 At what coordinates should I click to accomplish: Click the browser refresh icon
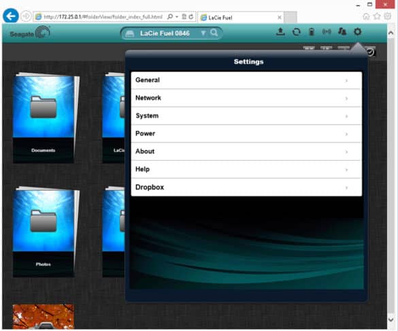pos(191,17)
